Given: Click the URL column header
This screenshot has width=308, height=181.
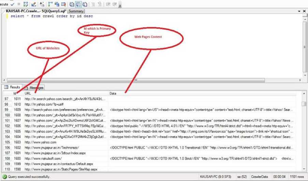Looking at the screenshot, I should click(65, 93).
